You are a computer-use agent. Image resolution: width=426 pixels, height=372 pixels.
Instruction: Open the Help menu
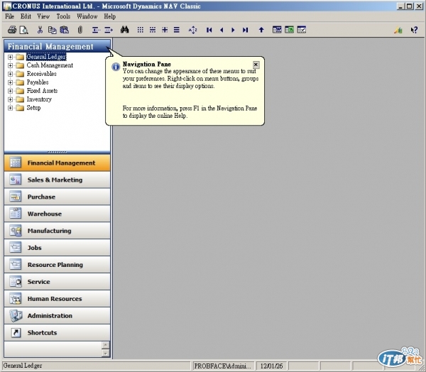click(x=110, y=16)
